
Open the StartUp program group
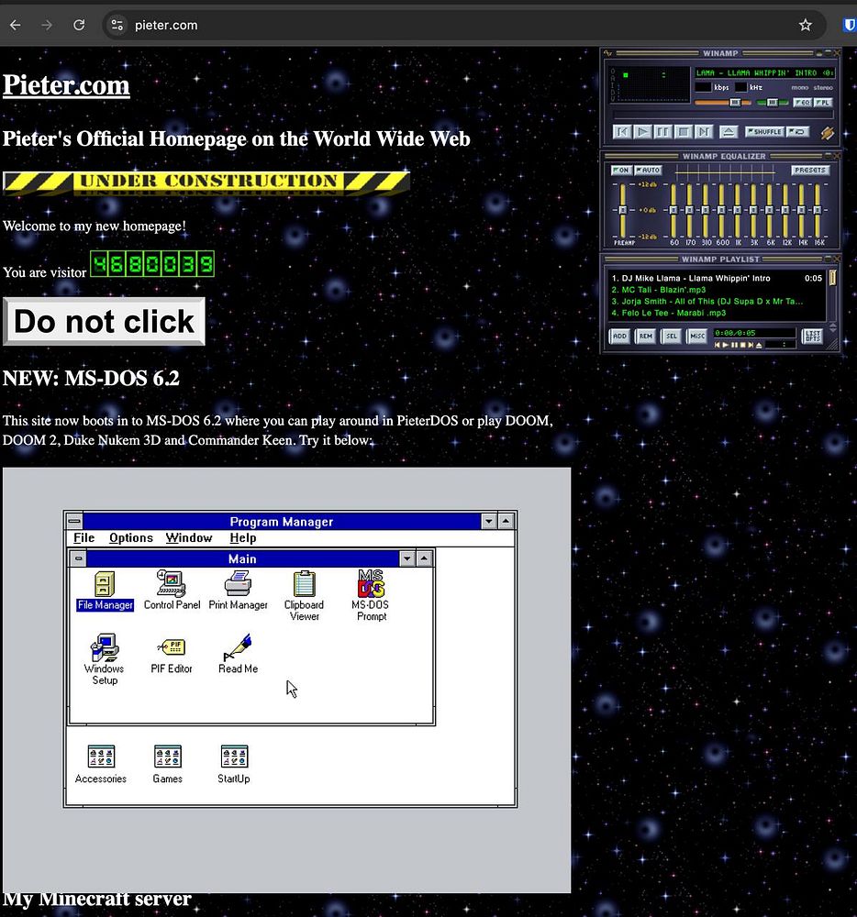(233, 764)
